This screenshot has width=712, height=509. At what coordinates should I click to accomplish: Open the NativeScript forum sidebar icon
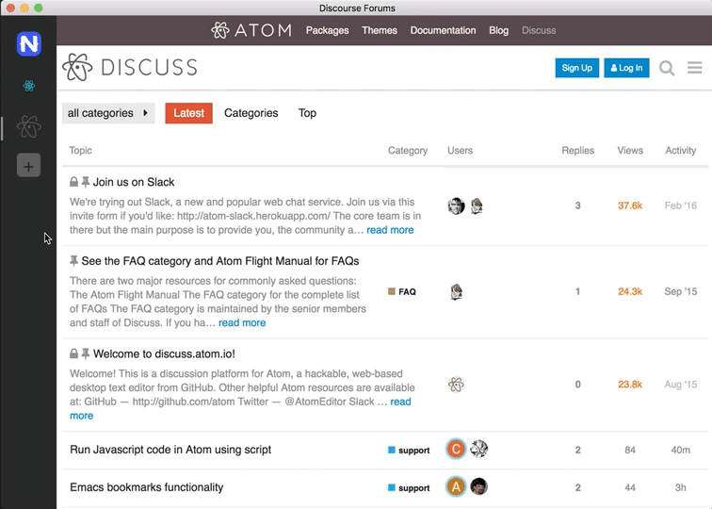click(28, 44)
